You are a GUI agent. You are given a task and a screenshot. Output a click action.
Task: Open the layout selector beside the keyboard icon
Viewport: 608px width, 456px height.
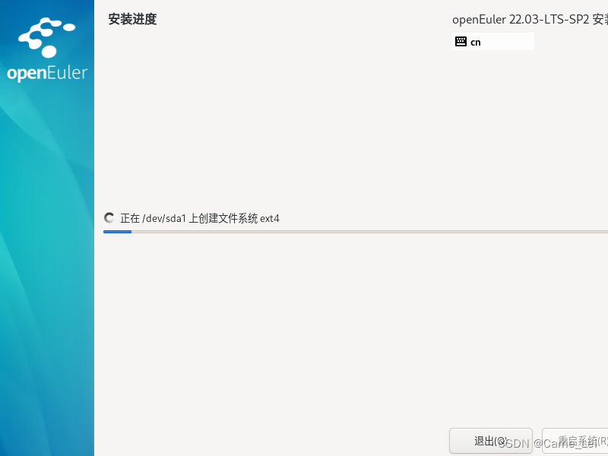coord(494,41)
